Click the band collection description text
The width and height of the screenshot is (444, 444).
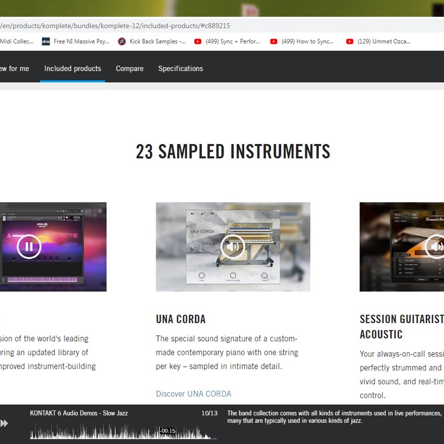coord(334,417)
